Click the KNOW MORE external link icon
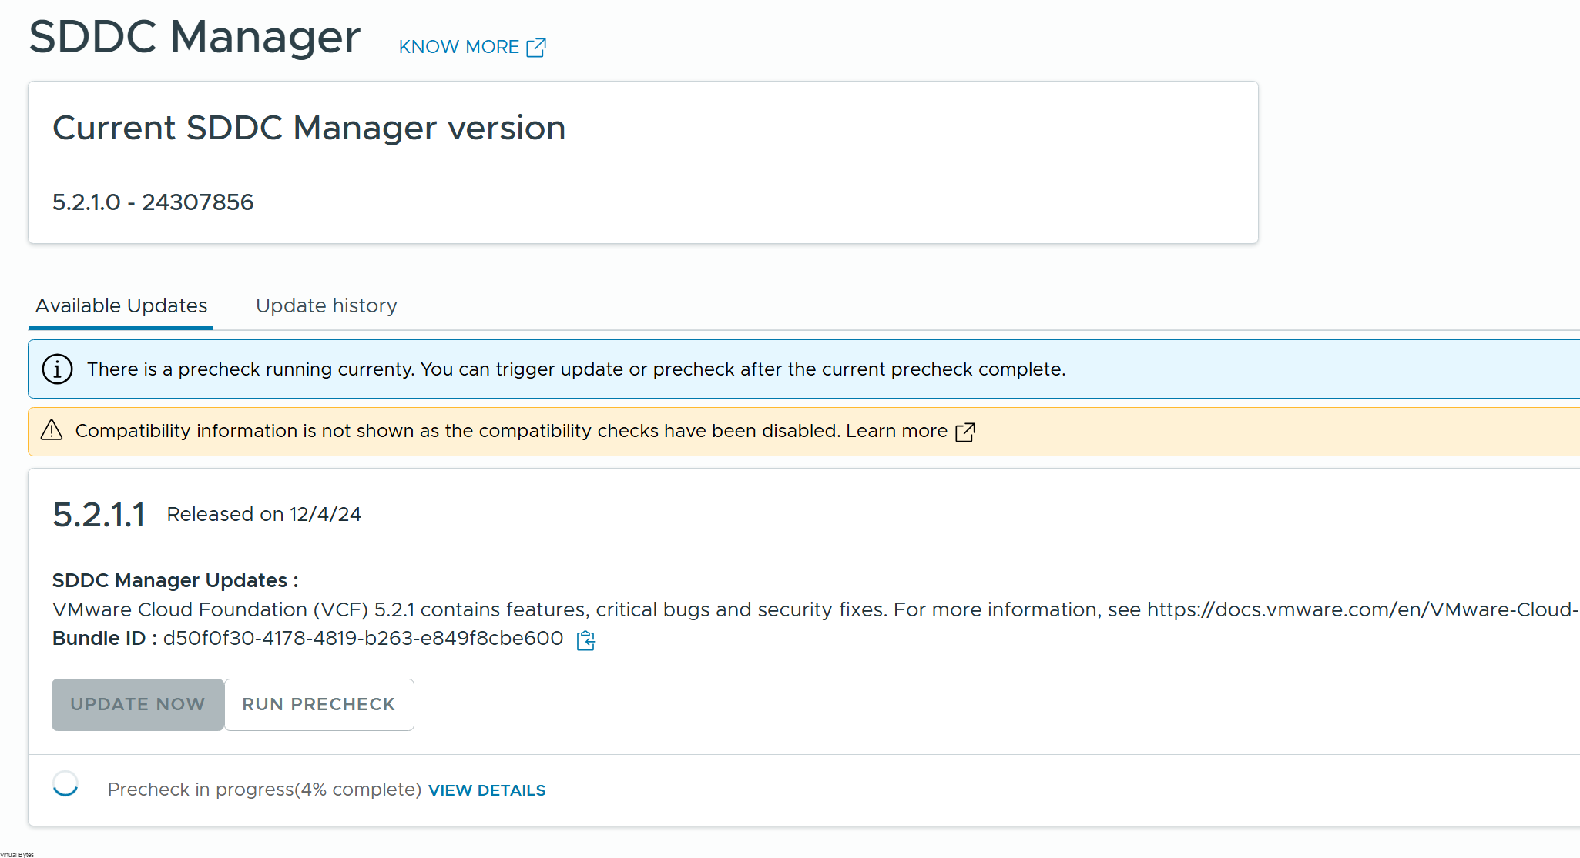 coord(535,48)
